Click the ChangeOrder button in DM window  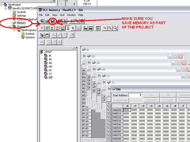pos(121,100)
